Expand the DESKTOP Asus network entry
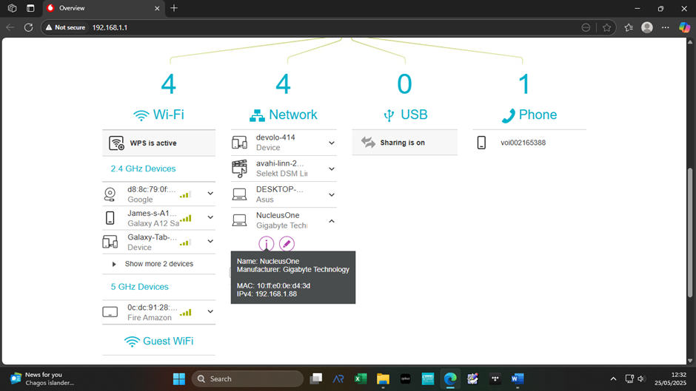 [332, 194]
